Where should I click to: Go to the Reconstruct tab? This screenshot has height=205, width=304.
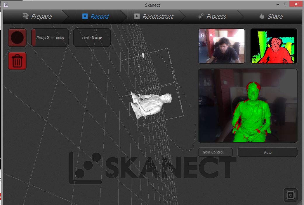(x=154, y=16)
